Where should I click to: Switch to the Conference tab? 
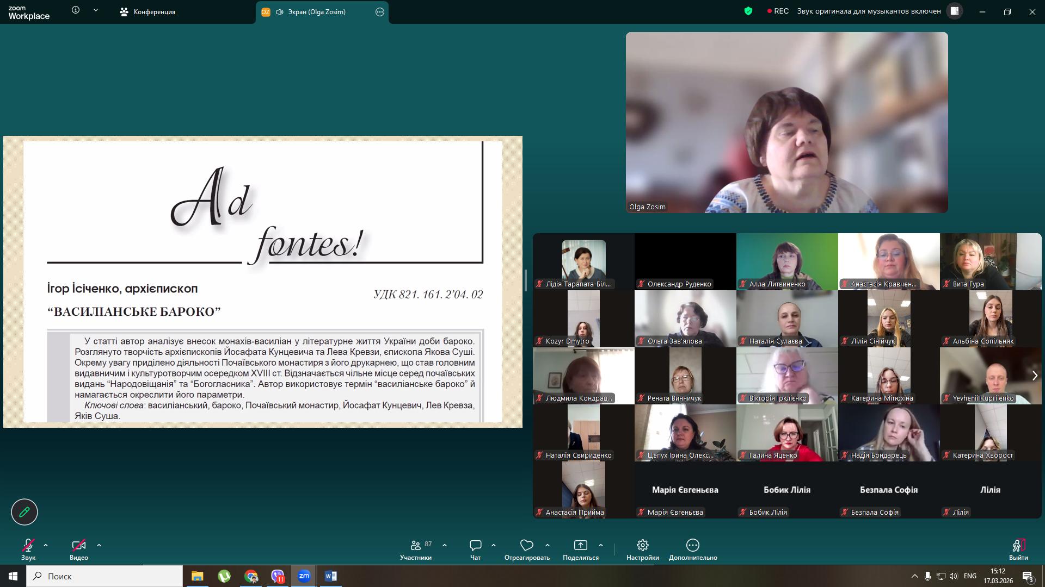[x=148, y=12]
